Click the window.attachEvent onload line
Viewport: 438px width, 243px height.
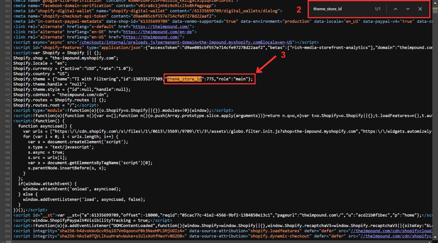[72, 189]
